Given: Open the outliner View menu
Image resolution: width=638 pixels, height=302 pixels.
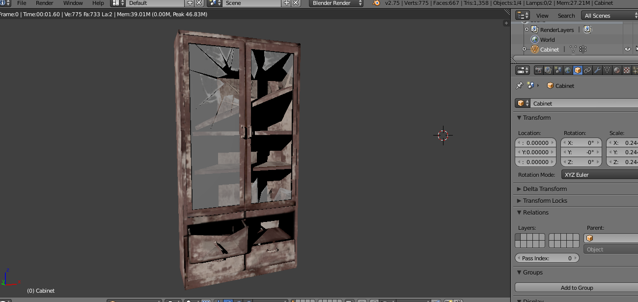Looking at the screenshot, I should point(542,16).
